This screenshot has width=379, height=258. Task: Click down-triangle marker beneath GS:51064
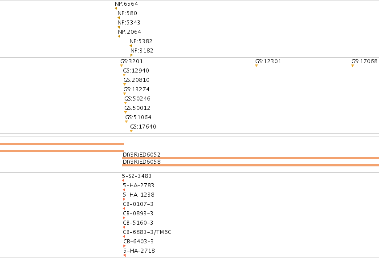point(126,122)
